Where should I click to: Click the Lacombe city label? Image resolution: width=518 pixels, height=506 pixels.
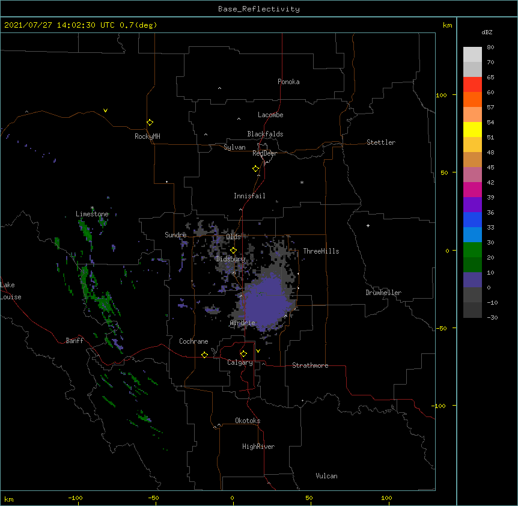[270, 115]
